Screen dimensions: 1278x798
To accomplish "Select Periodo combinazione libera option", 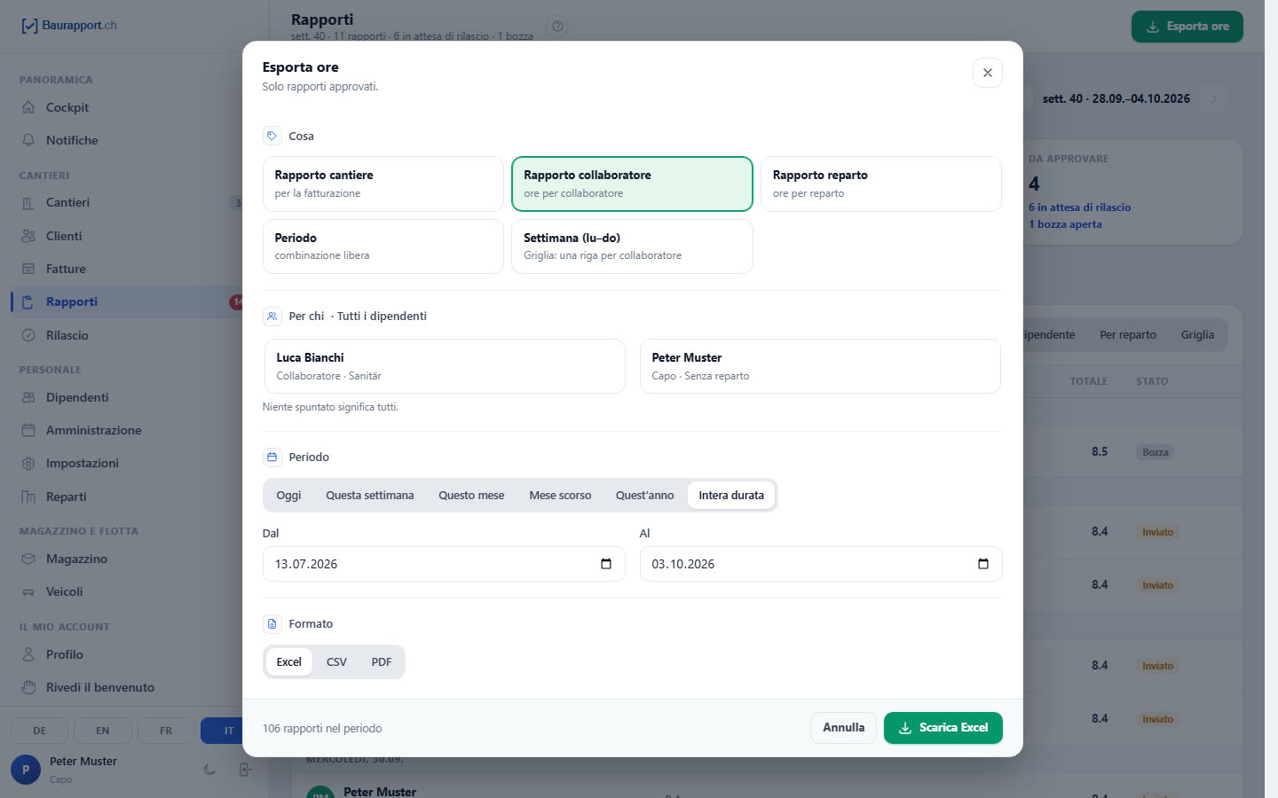I will (383, 246).
